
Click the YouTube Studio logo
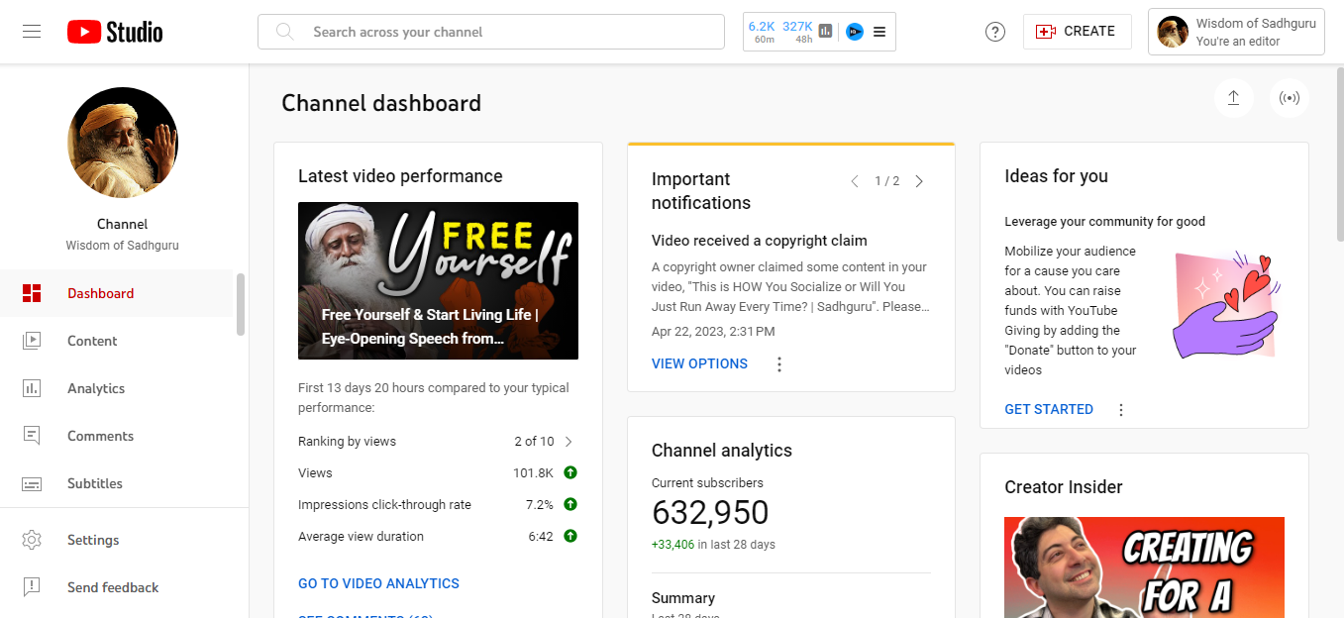coord(115,32)
